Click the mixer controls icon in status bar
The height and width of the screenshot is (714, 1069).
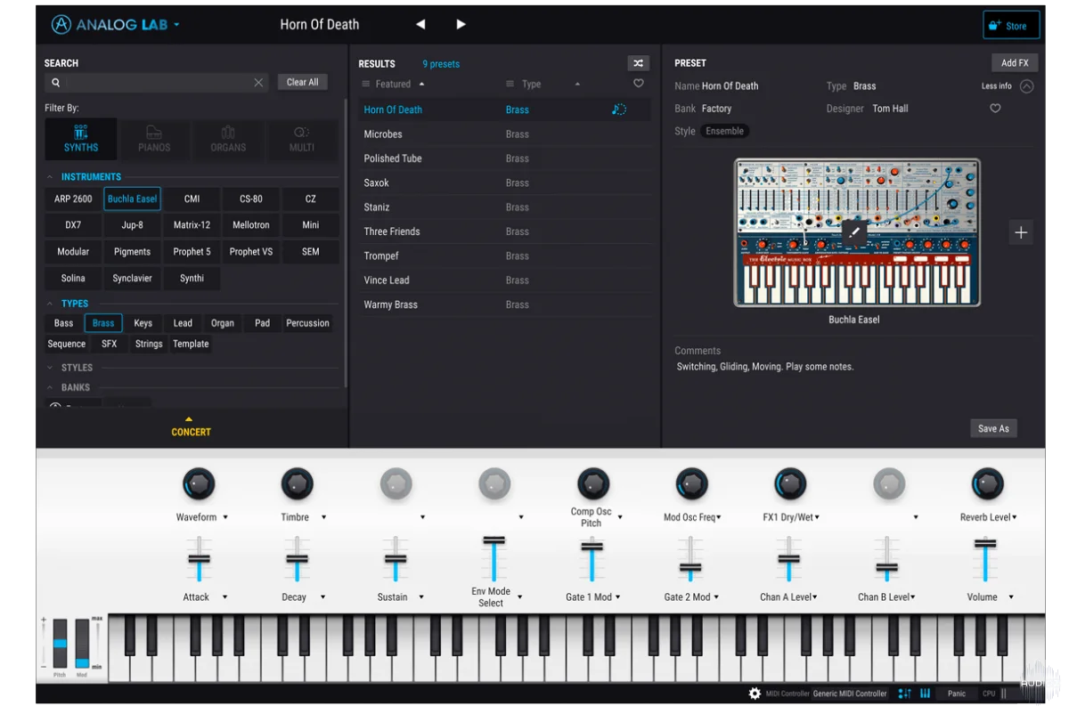pos(904,694)
